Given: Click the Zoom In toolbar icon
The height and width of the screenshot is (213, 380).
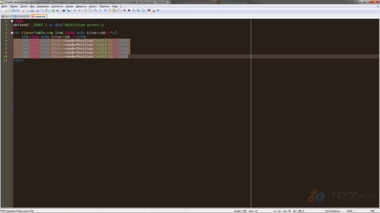Looking at the screenshot, I should coord(75,11).
